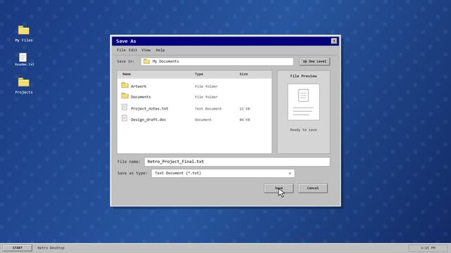Click the Retro Desktop taskbar label
Screen dimensions: 451x253
pos(51,247)
